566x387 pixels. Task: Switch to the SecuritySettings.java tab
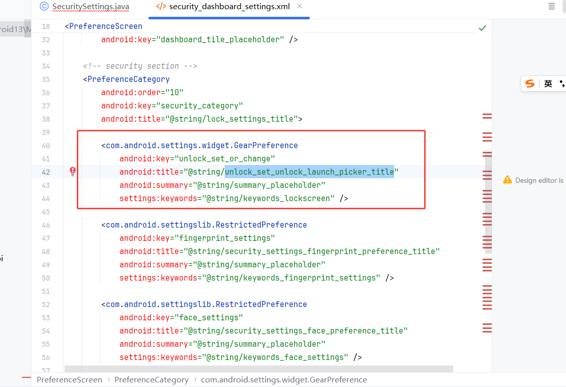pos(90,7)
